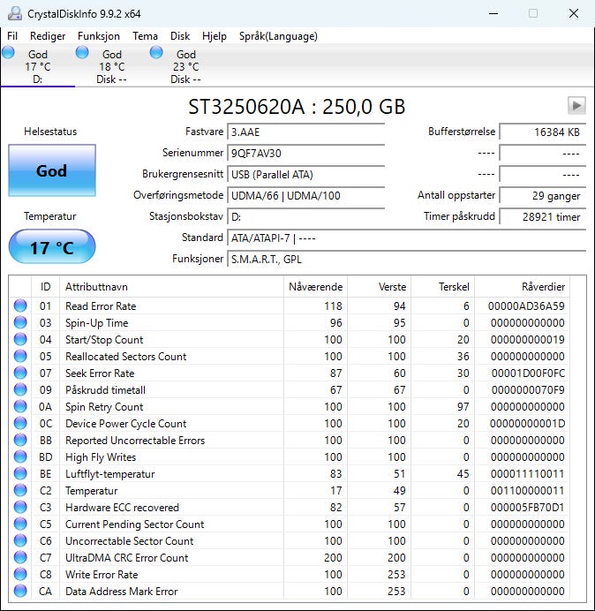The width and height of the screenshot is (595, 611).
Task: Select the disk tab showing 23 °C
Action: tap(186, 65)
